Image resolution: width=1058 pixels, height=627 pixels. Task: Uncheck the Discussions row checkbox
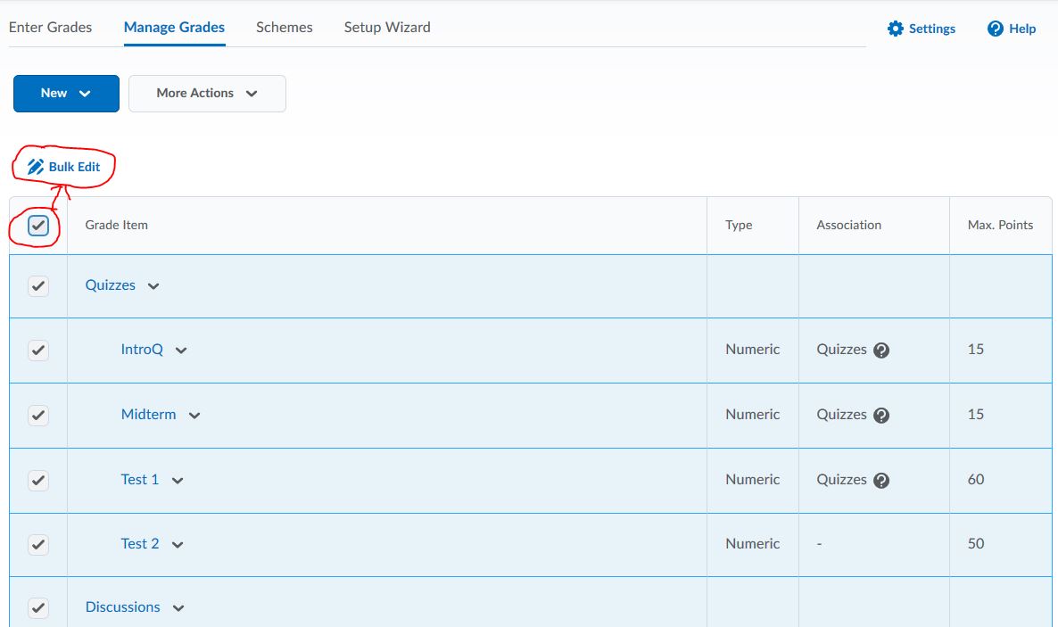click(x=37, y=607)
